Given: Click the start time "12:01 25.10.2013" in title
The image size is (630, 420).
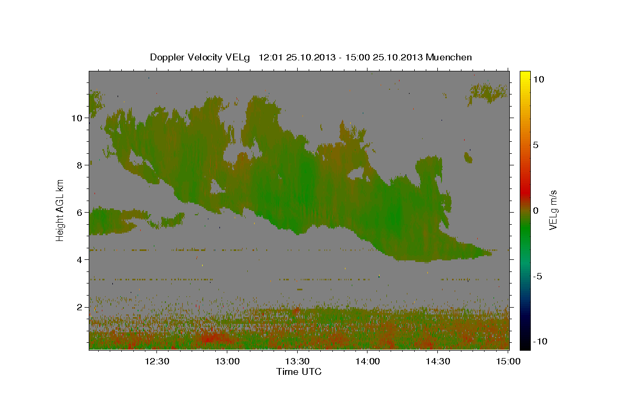Looking at the screenshot, I should pos(297,57).
